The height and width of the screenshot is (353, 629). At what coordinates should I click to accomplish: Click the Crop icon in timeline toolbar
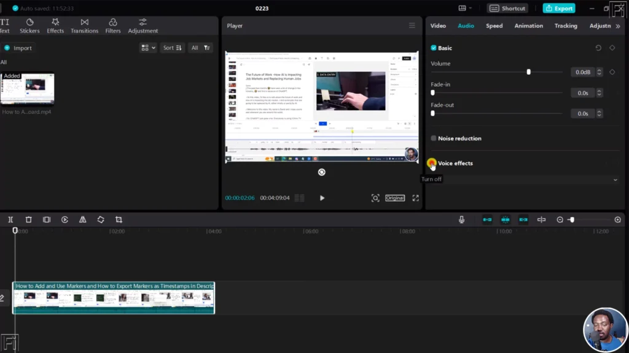[119, 220]
